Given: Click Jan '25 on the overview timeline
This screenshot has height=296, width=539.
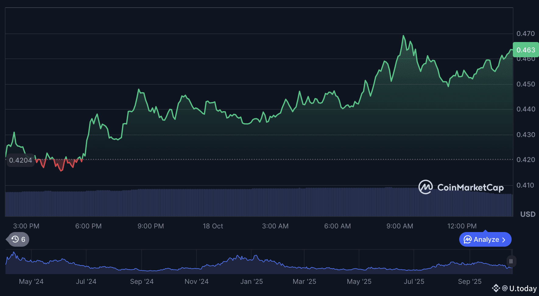Looking at the screenshot, I should (251, 282).
